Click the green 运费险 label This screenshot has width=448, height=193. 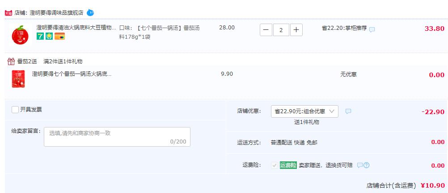click(x=288, y=165)
